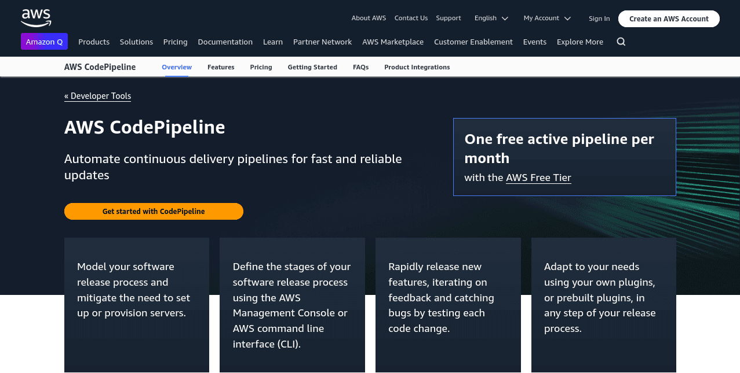Open the Amazon Q button

point(44,42)
